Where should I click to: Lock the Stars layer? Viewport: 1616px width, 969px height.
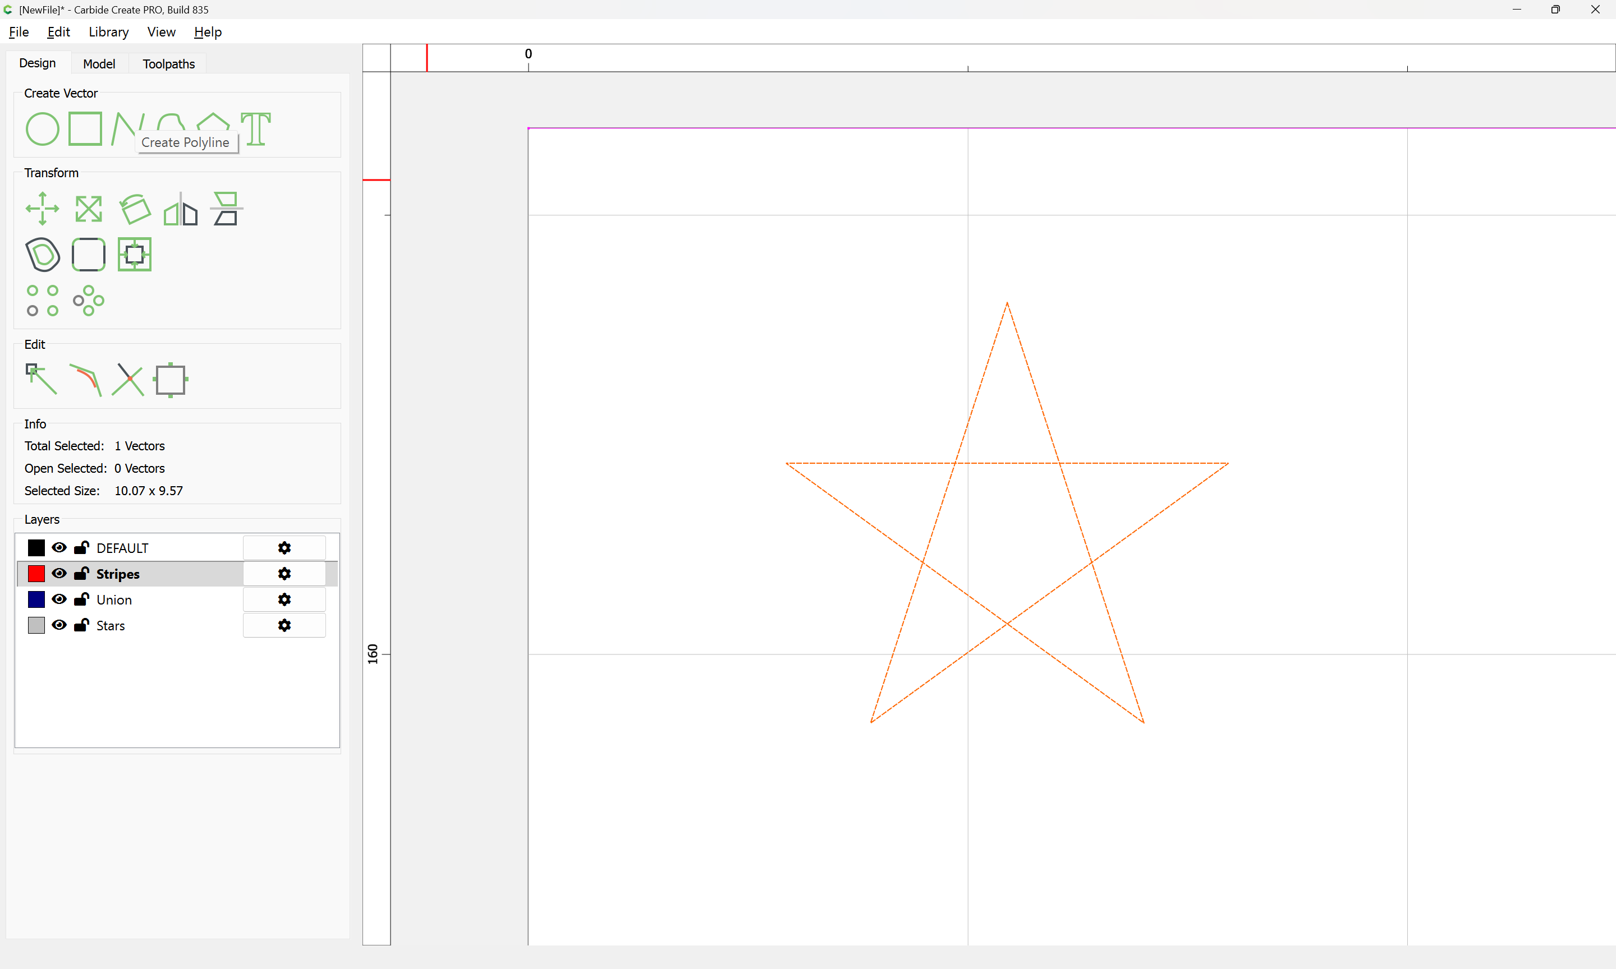pos(82,625)
